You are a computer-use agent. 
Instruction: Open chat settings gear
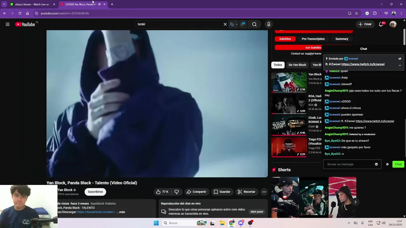point(387,164)
